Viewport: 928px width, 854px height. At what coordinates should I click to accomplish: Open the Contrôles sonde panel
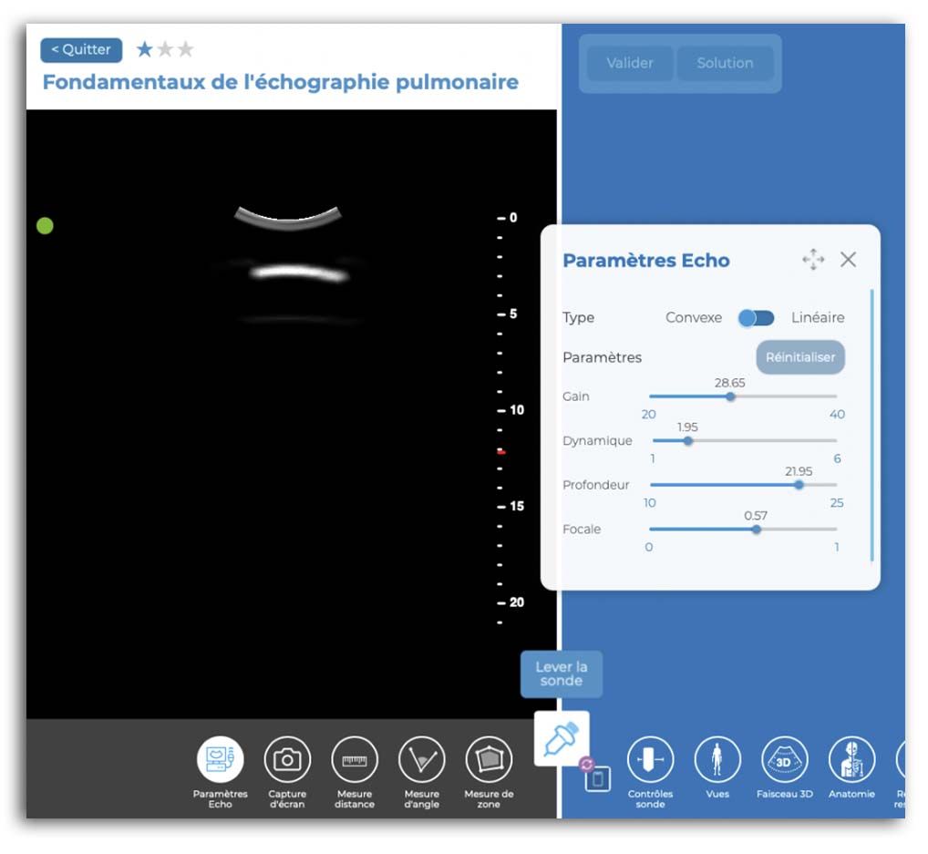(650, 758)
